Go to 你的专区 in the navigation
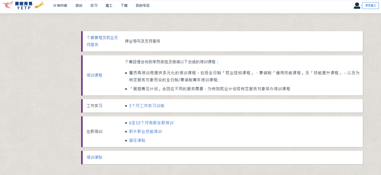381x175 pixels. point(143,6)
